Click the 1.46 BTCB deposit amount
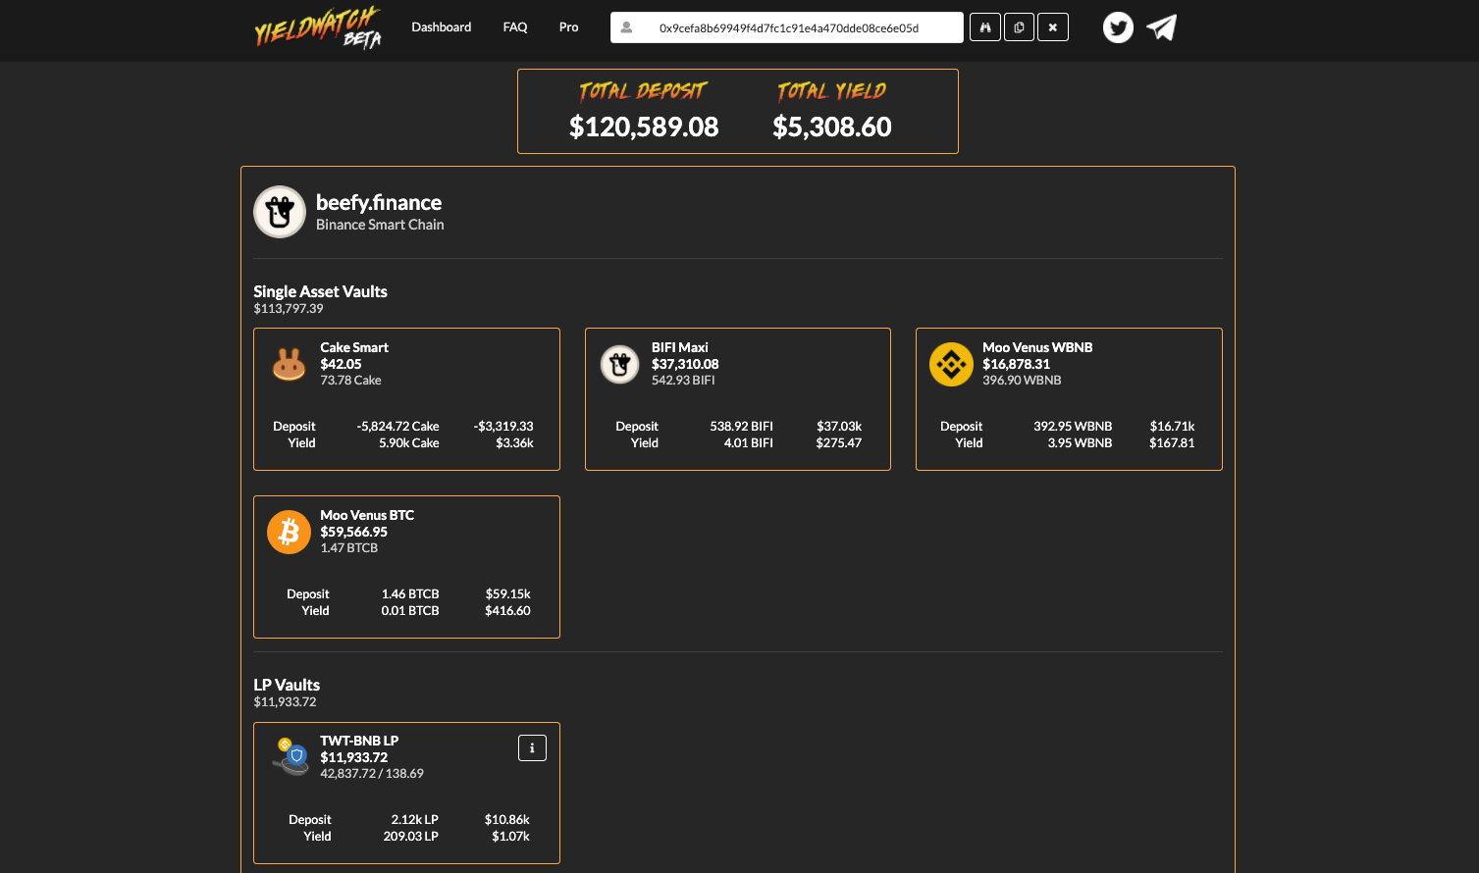The width and height of the screenshot is (1479, 873). [x=410, y=594]
